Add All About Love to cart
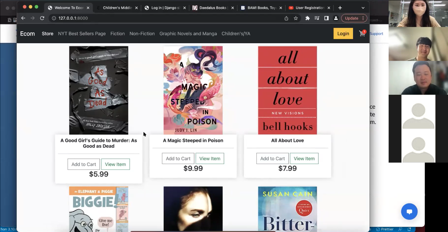 pos(272,158)
